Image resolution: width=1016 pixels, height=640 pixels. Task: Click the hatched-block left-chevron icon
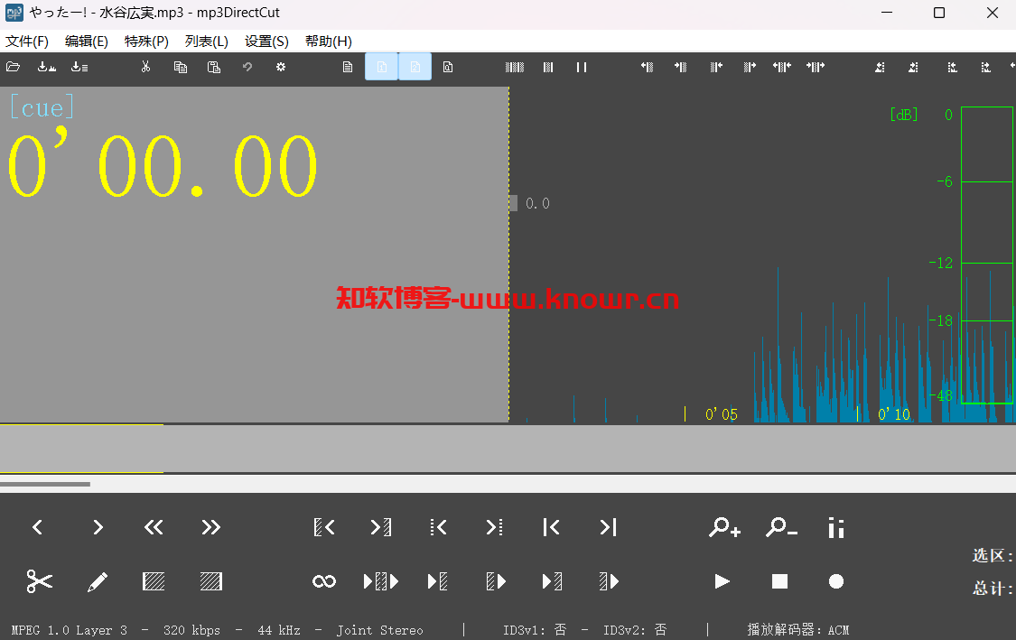(324, 527)
